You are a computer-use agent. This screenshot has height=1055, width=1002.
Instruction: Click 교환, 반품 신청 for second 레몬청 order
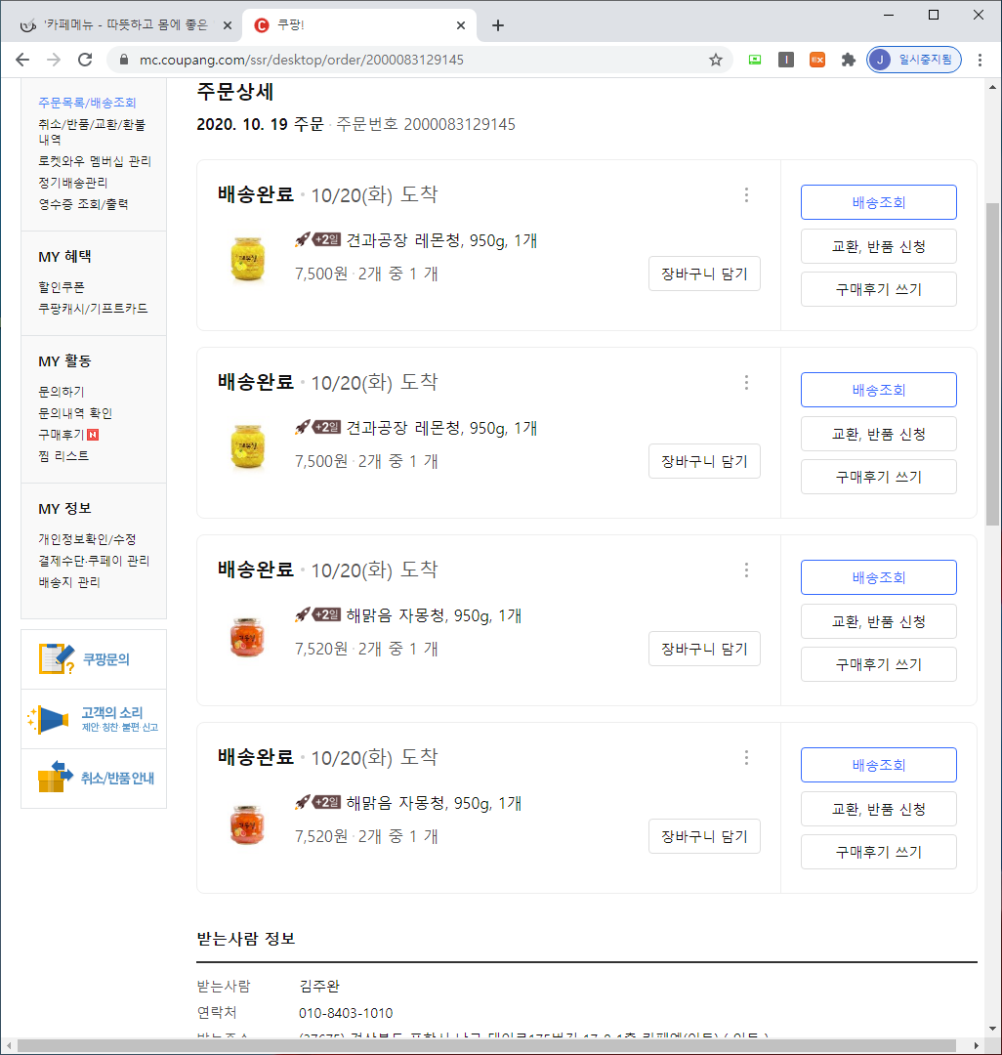878,434
